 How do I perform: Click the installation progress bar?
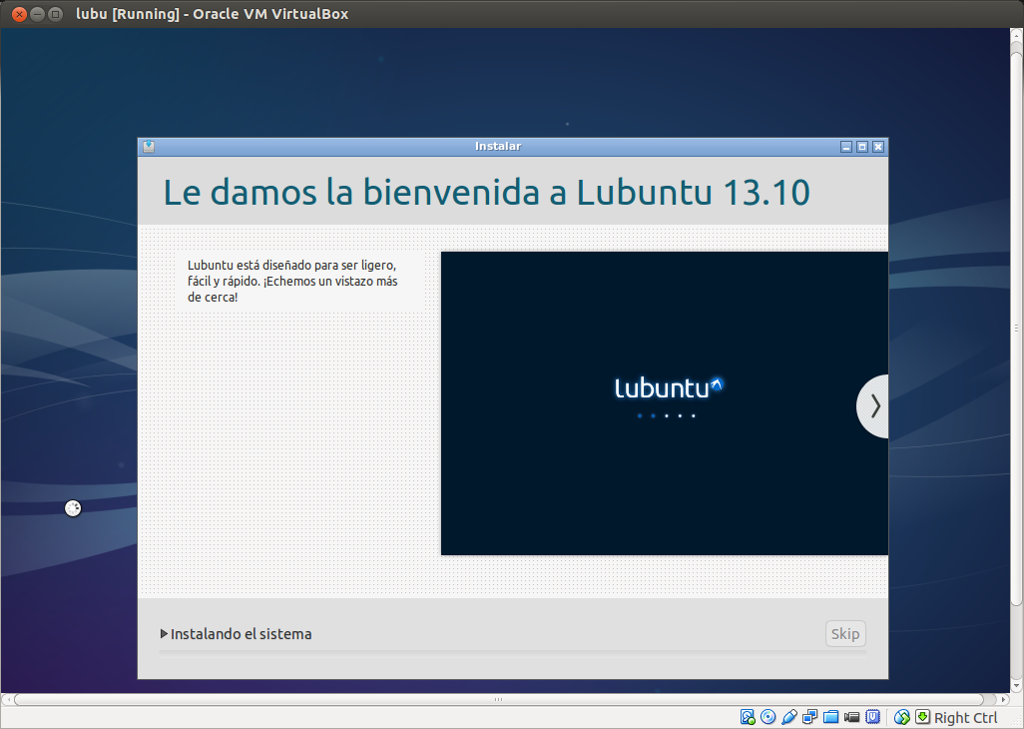point(511,652)
